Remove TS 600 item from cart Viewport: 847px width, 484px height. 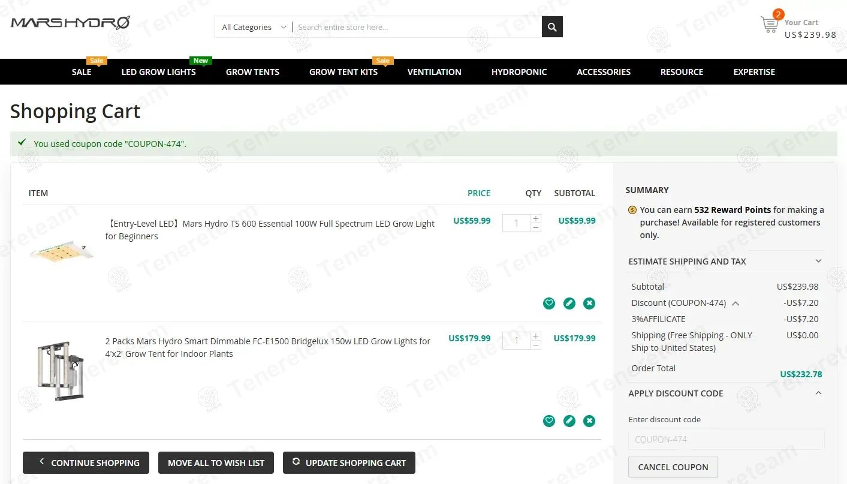(x=590, y=303)
